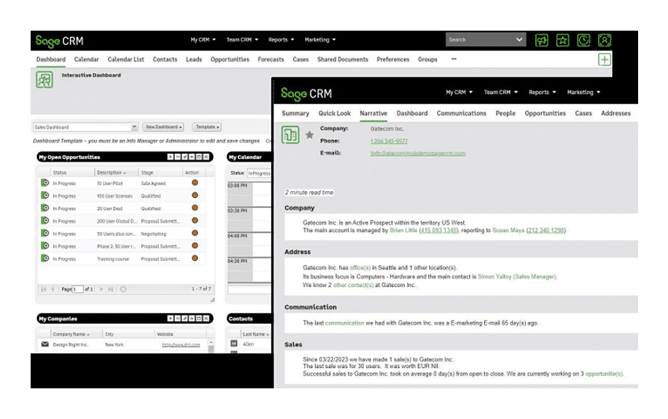Image resolution: width=668 pixels, height=419 pixels.
Task: Open the Design Right Inc. website link
Action: pyautogui.click(x=181, y=344)
